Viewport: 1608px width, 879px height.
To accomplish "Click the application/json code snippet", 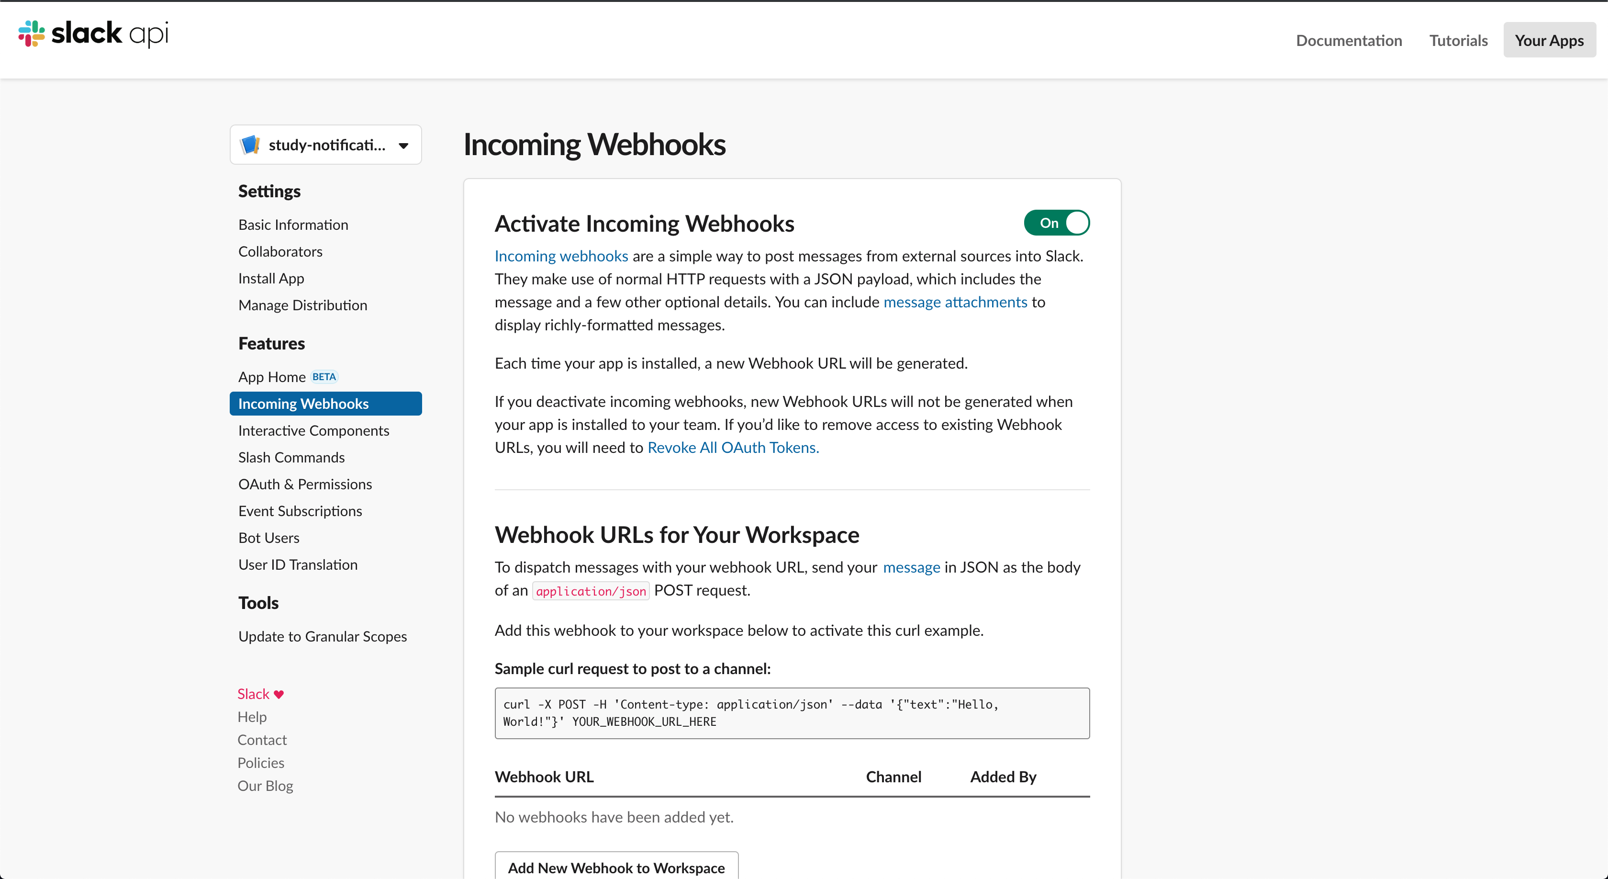I will point(591,591).
